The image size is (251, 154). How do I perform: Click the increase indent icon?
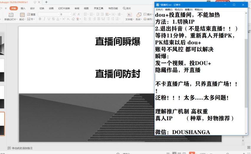102,14
